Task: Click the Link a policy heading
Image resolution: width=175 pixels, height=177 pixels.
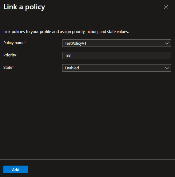Action: [24, 7]
